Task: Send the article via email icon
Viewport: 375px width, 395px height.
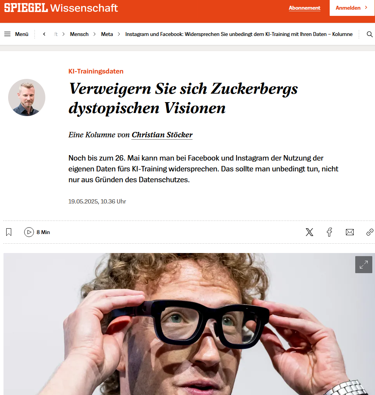Action: 350,232
